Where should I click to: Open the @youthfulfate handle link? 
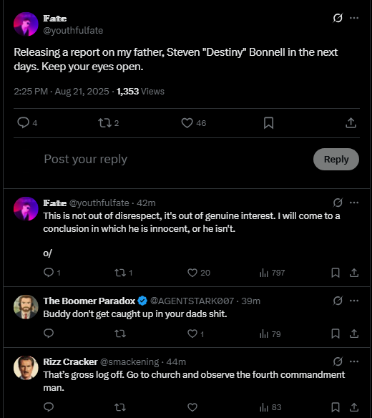[73, 30]
